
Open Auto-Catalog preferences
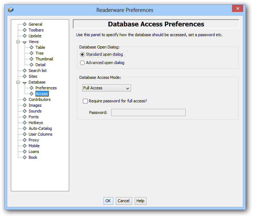click(40, 128)
